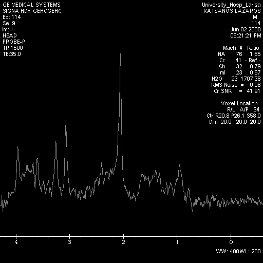Image resolution: width=263 pixels, height=263 pixels.
Task: Click the WL: 200 window level text
Action: click(x=250, y=251)
